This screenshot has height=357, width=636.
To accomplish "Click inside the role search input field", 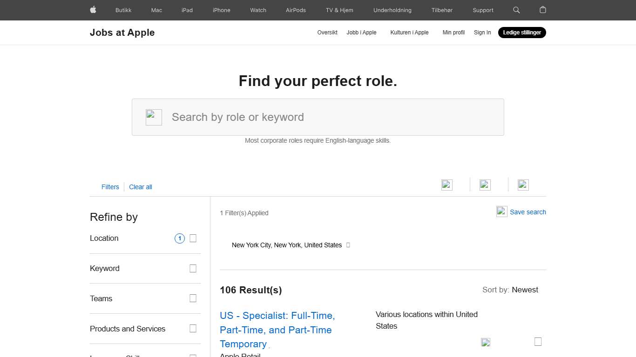I will pos(318,117).
